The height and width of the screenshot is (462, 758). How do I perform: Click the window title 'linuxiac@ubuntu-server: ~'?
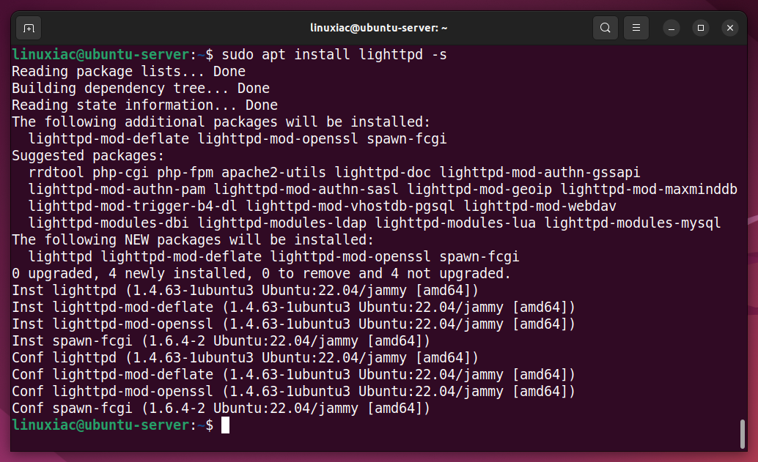(x=378, y=28)
